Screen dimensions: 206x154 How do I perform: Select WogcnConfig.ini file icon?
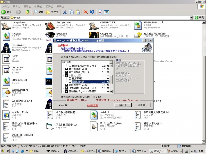(x=6, y=92)
